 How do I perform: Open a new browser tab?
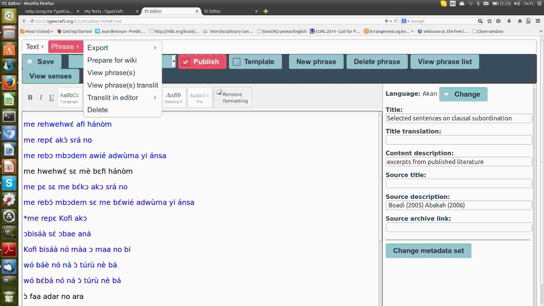click(x=265, y=11)
